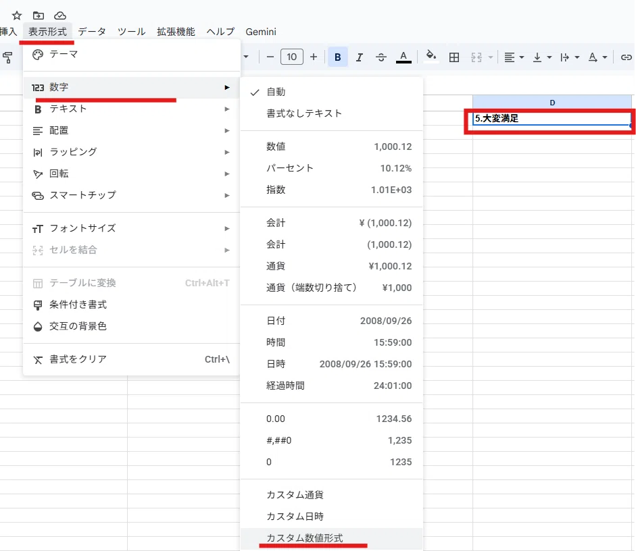Apply 経過時間 duration format
Image resolution: width=636 pixels, height=551 pixels.
[331, 386]
